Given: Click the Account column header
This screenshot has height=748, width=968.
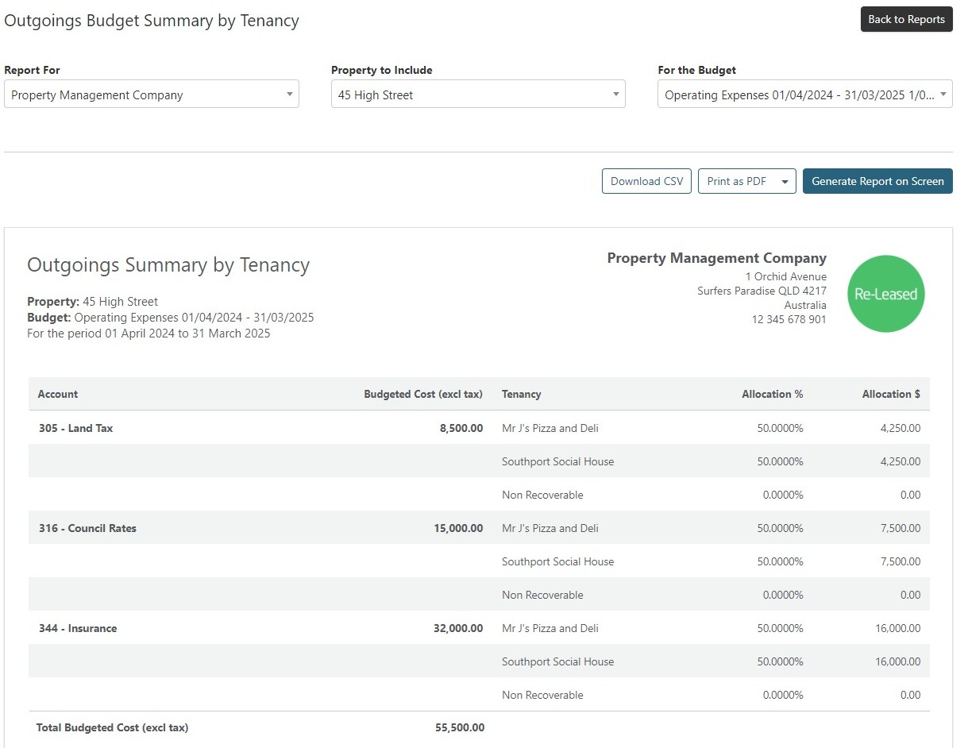Looking at the screenshot, I should (58, 394).
